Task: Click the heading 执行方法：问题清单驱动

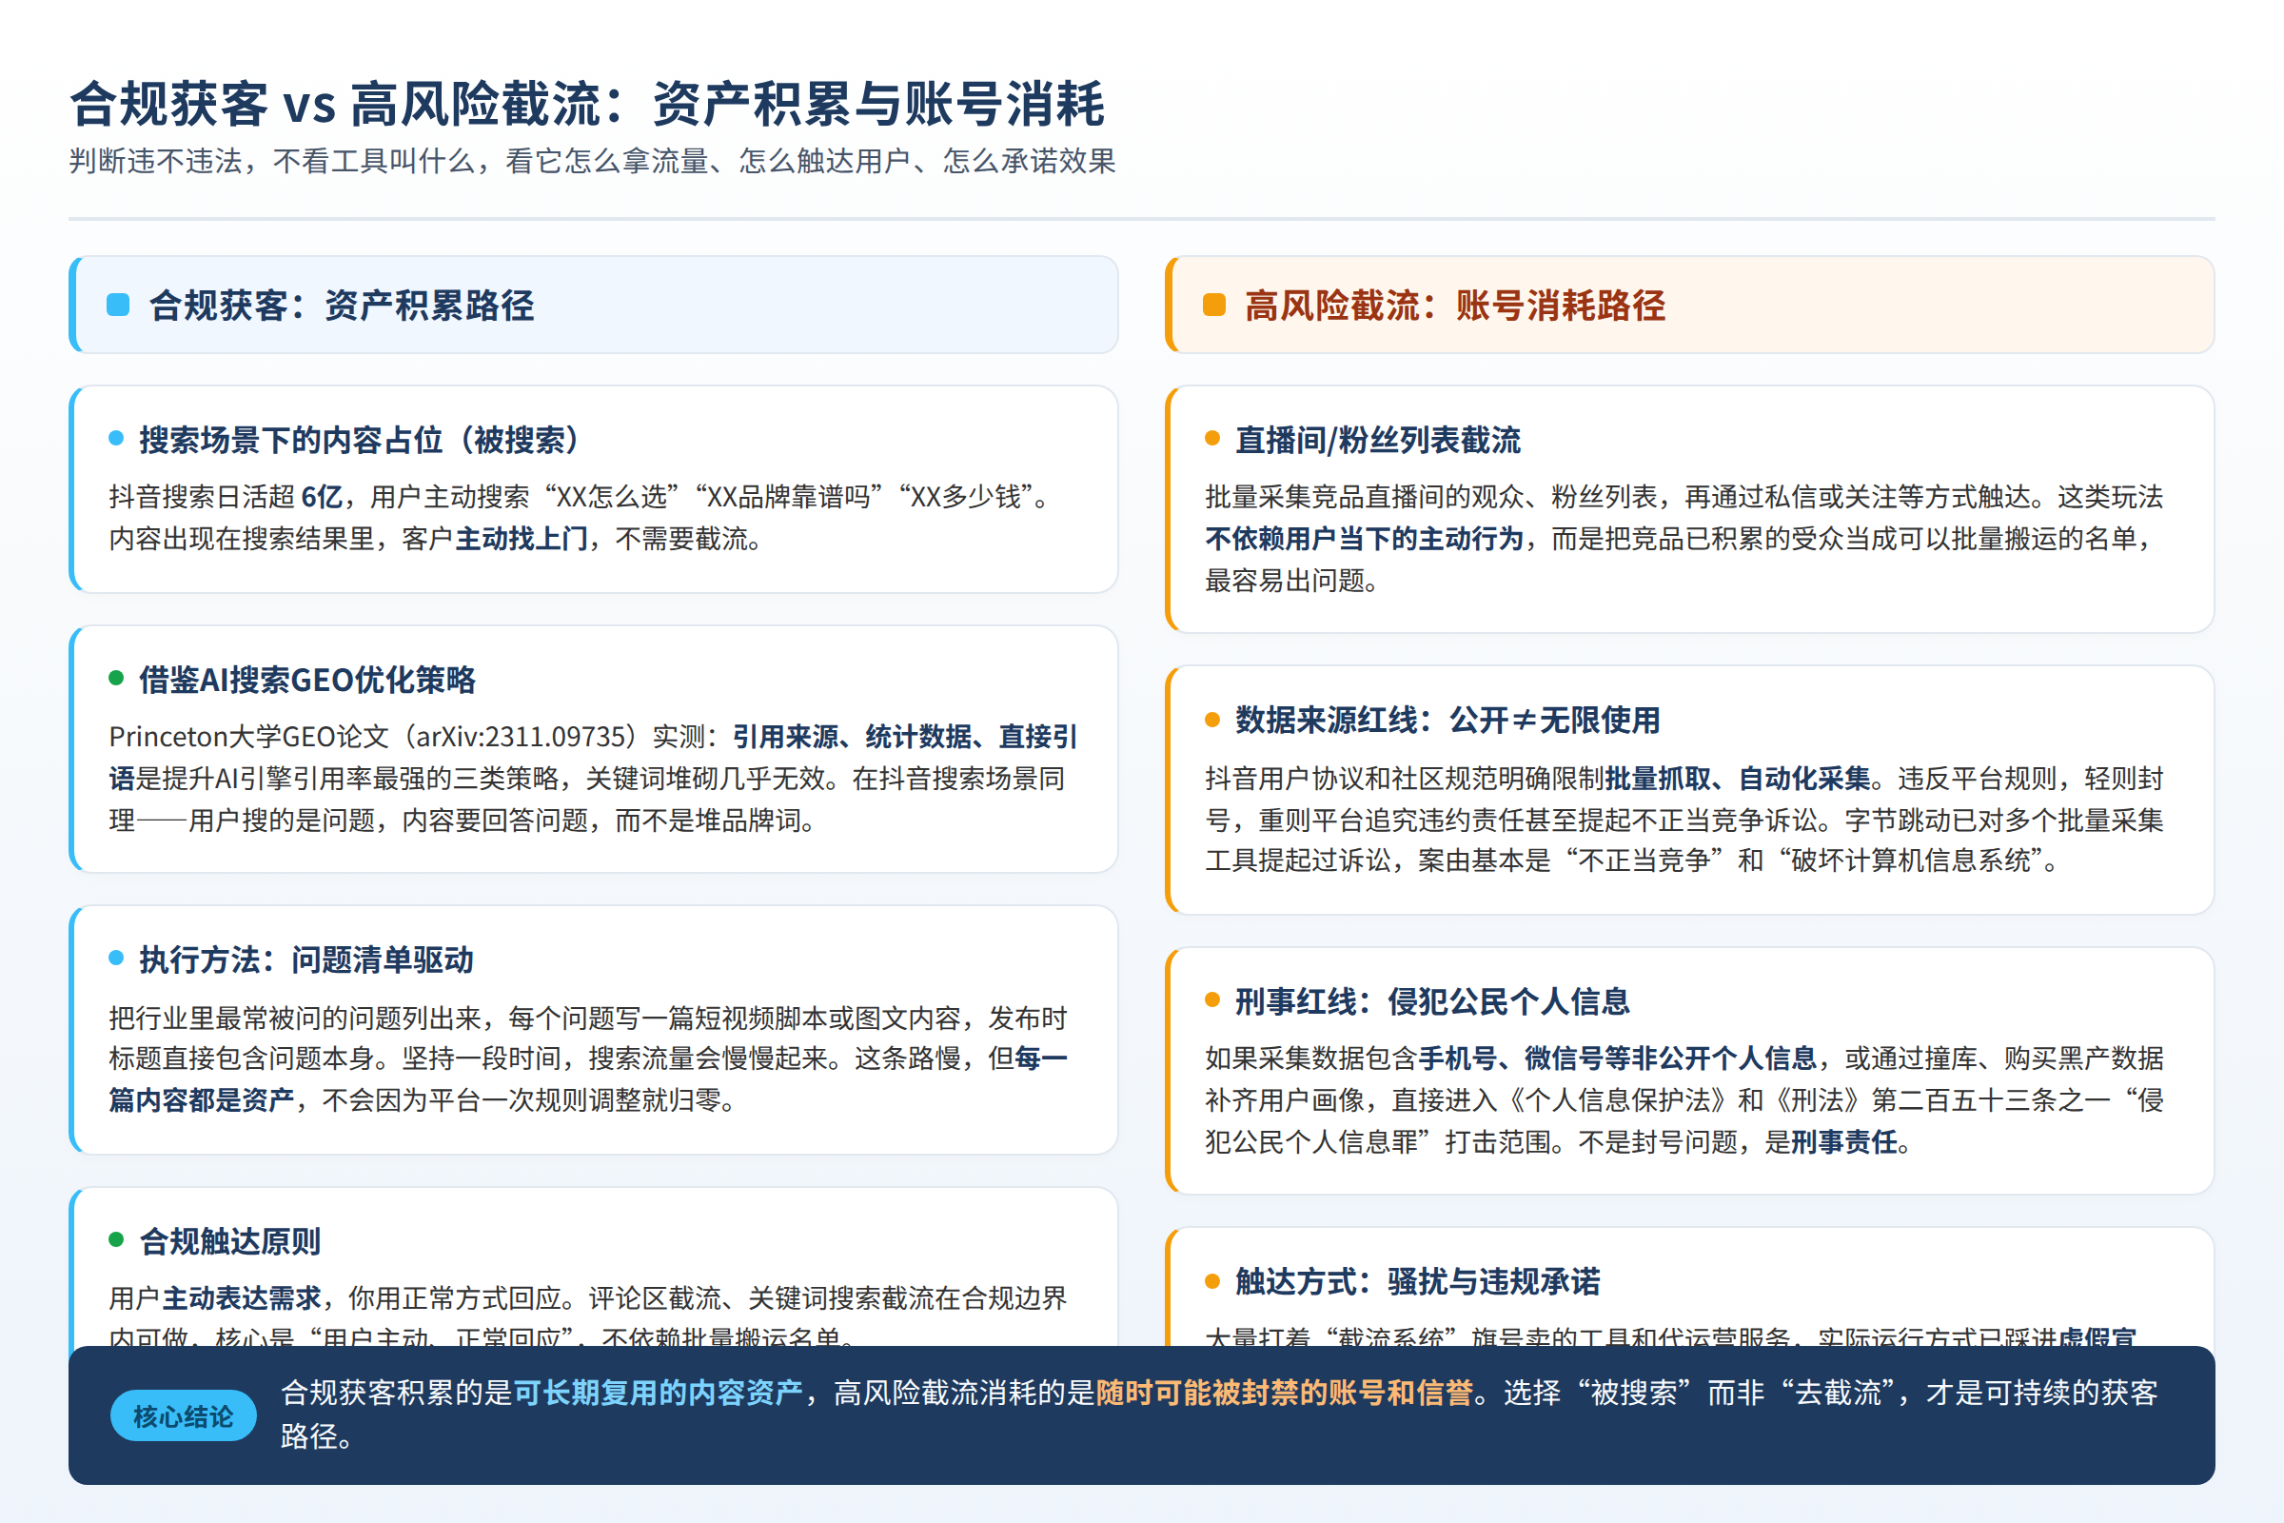Action: tap(305, 959)
